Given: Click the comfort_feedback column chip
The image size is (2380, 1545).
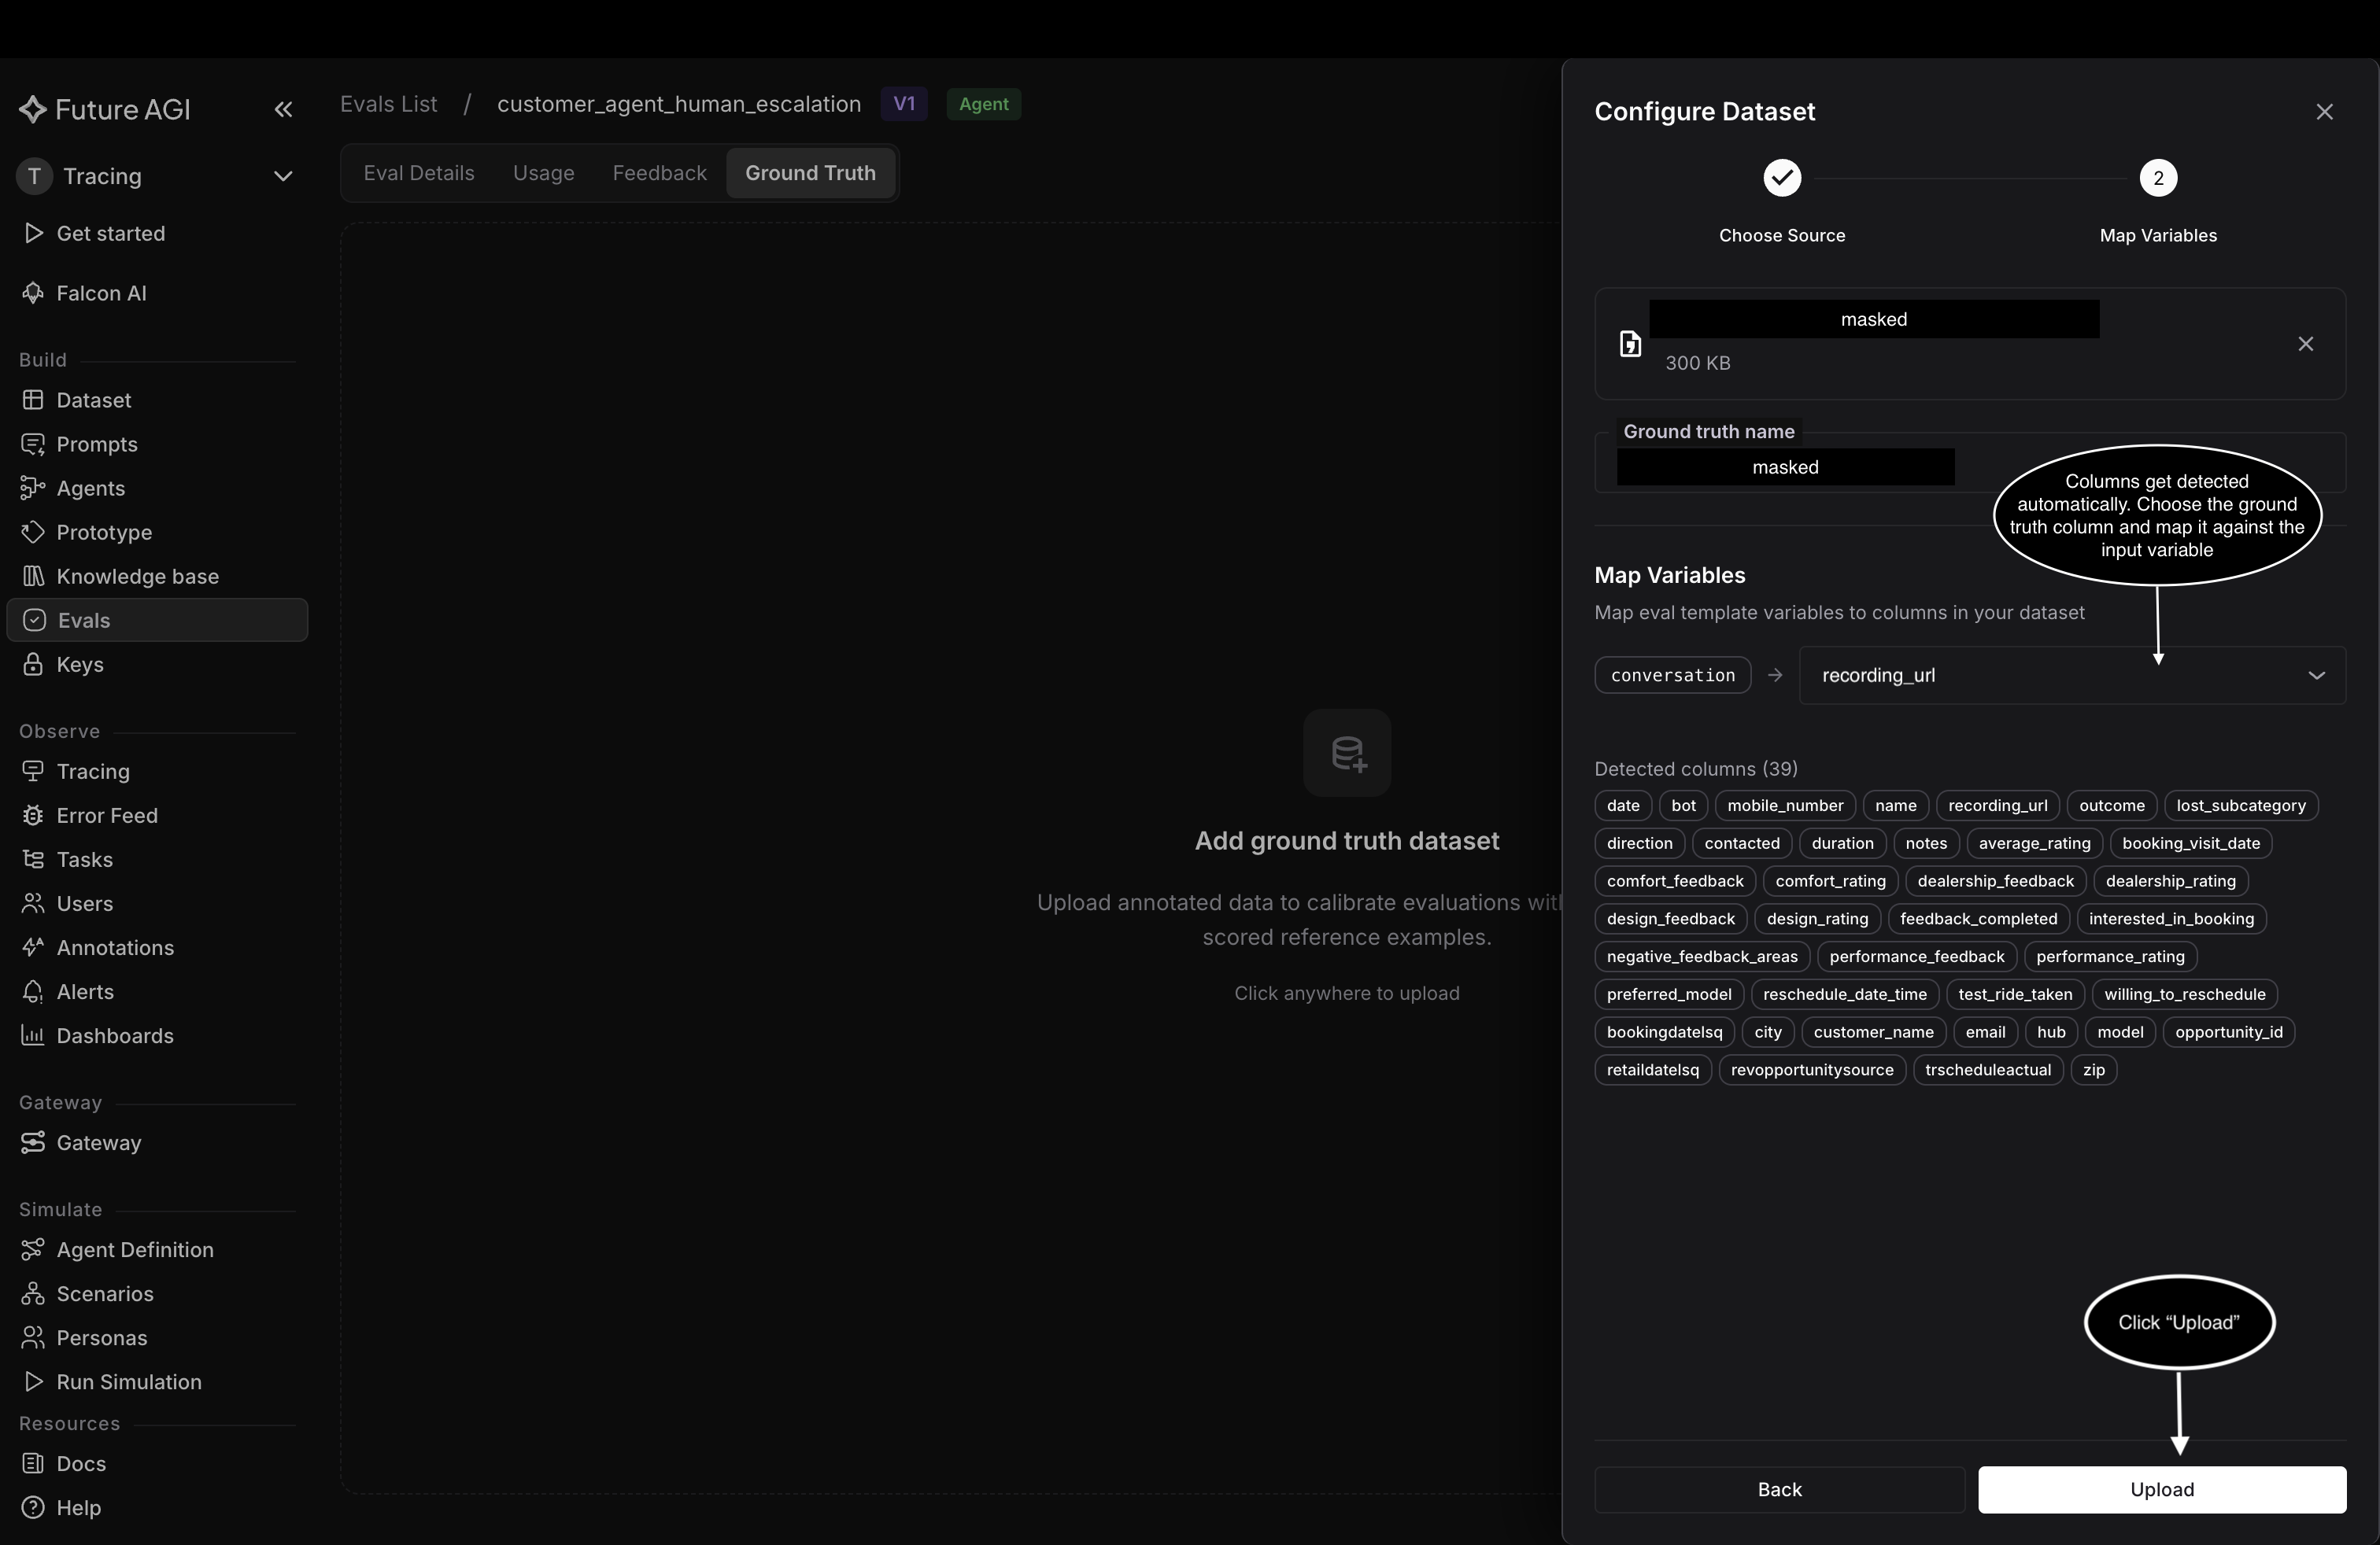Looking at the screenshot, I should click(x=1675, y=881).
